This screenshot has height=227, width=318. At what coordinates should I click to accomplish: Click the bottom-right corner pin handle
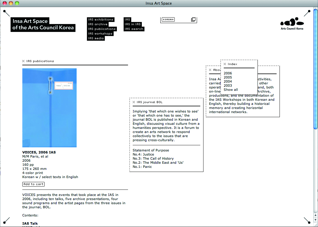[x=307, y=220]
